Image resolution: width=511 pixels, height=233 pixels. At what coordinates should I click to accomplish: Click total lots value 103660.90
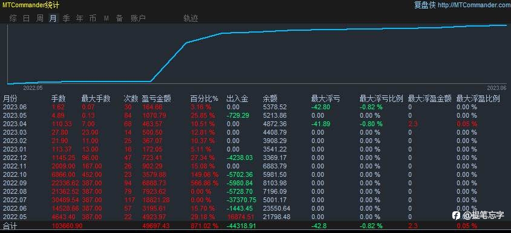coord(67,226)
